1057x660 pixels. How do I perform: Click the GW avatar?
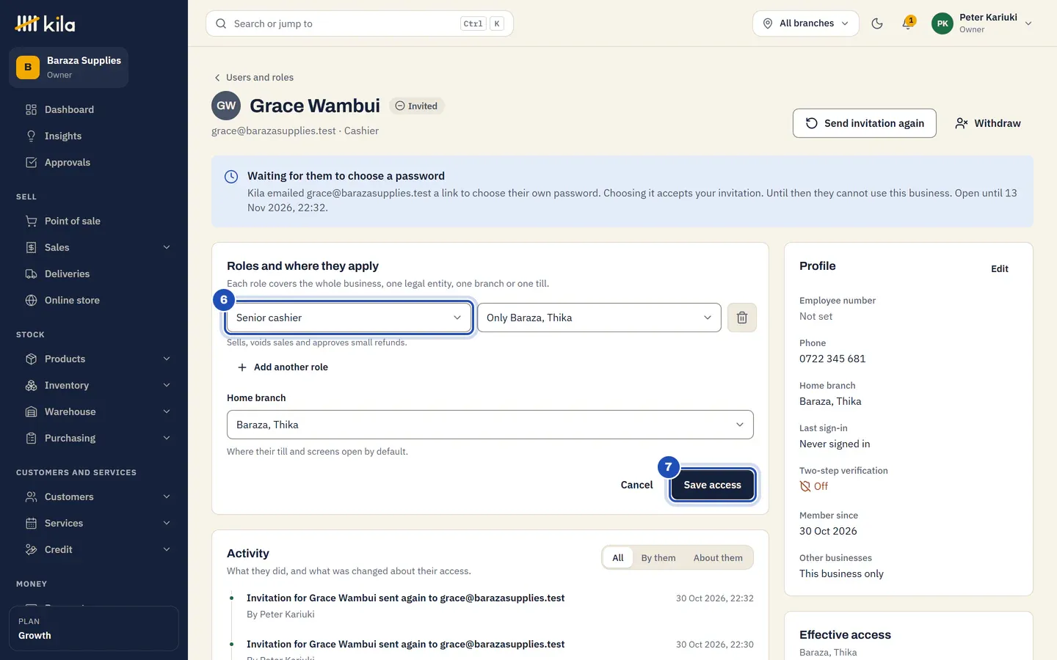tap(226, 106)
